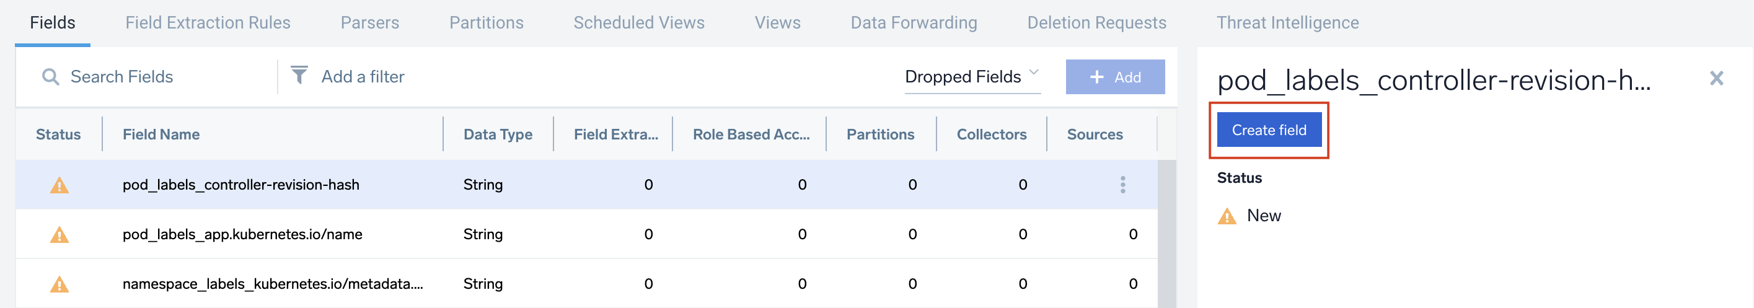
Task: Click the Add button
Action: click(x=1114, y=77)
